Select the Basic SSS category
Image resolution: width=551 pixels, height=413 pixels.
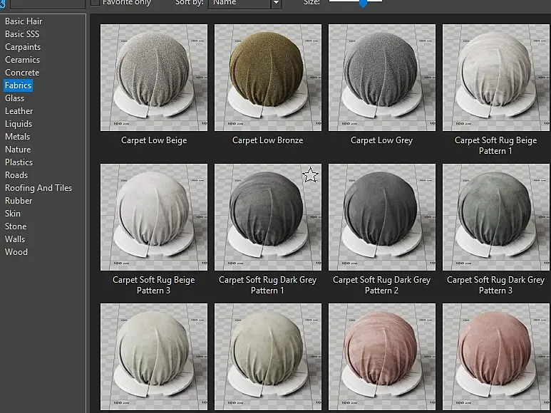pyautogui.click(x=22, y=34)
